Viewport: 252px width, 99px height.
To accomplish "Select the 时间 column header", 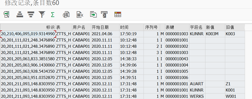I will click(132, 27).
